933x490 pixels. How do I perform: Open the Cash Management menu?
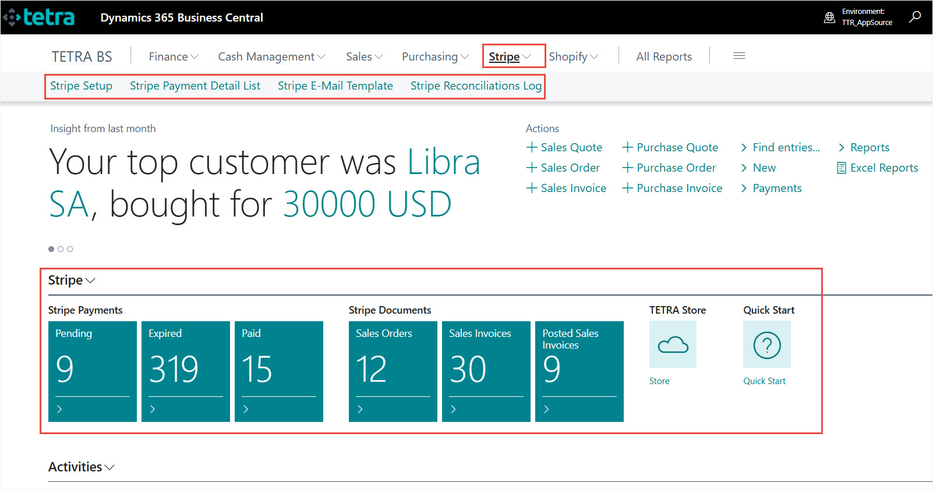click(x=271, y=56)
